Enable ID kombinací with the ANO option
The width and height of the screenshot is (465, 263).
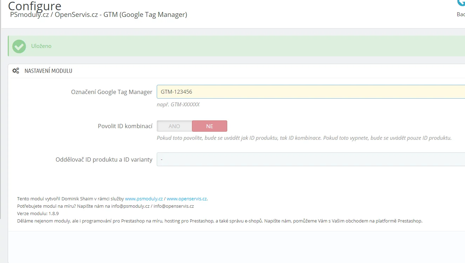[x=174, y=126]
